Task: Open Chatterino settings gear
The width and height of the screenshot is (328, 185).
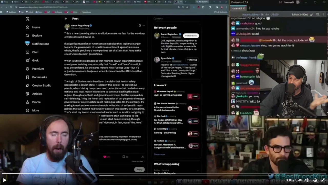Action: pos(298,2)
